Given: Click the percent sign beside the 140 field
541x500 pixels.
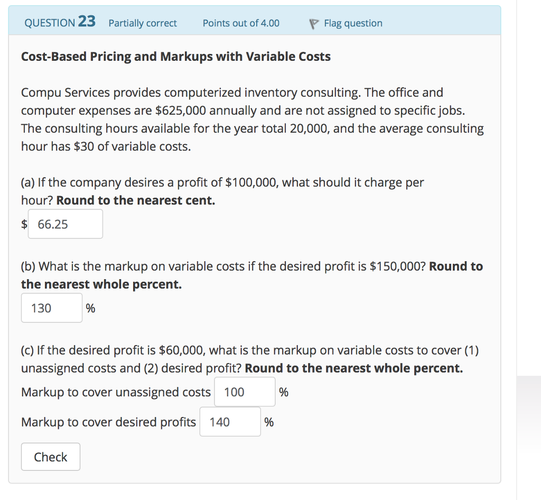Looking at the screenshot, I should click(x=269, y=422).
